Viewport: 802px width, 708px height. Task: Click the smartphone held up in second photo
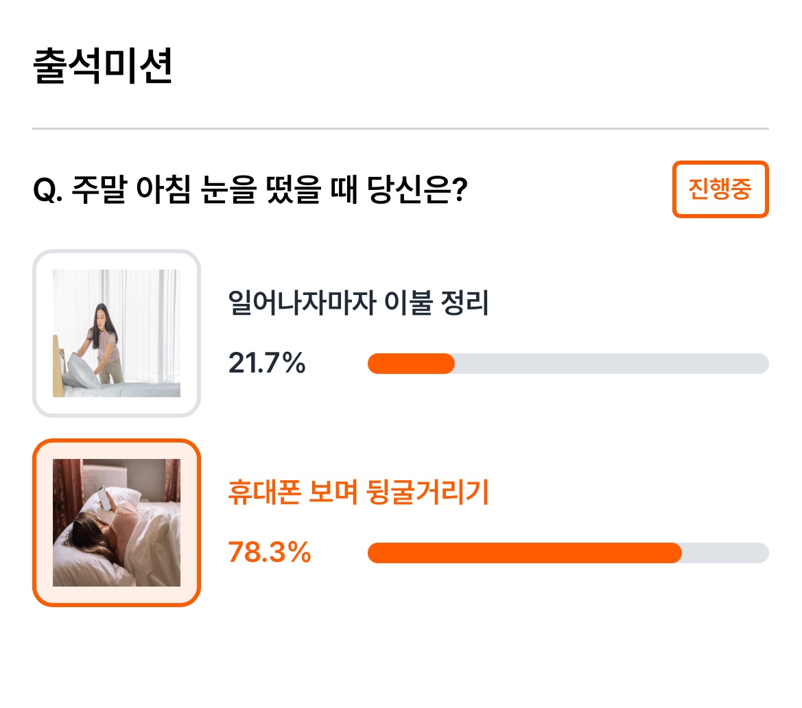(104, 497)
